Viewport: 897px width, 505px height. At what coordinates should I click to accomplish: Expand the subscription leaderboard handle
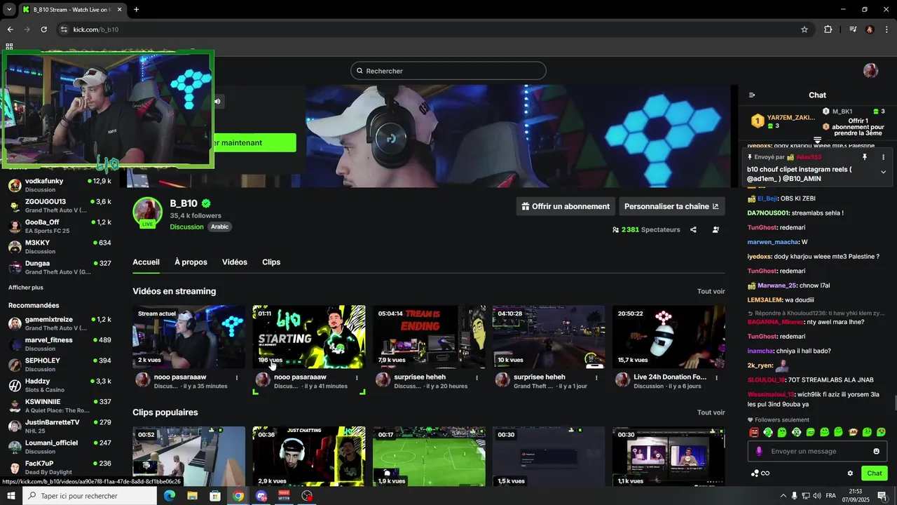coord(817,141)
